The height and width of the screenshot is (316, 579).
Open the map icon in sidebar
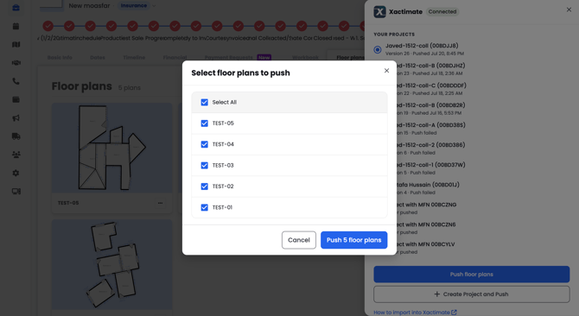(x=16, y=44)
